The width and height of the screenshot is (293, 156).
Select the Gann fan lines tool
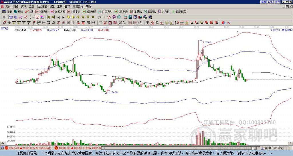pyautogui.click(x=105, y=23)
